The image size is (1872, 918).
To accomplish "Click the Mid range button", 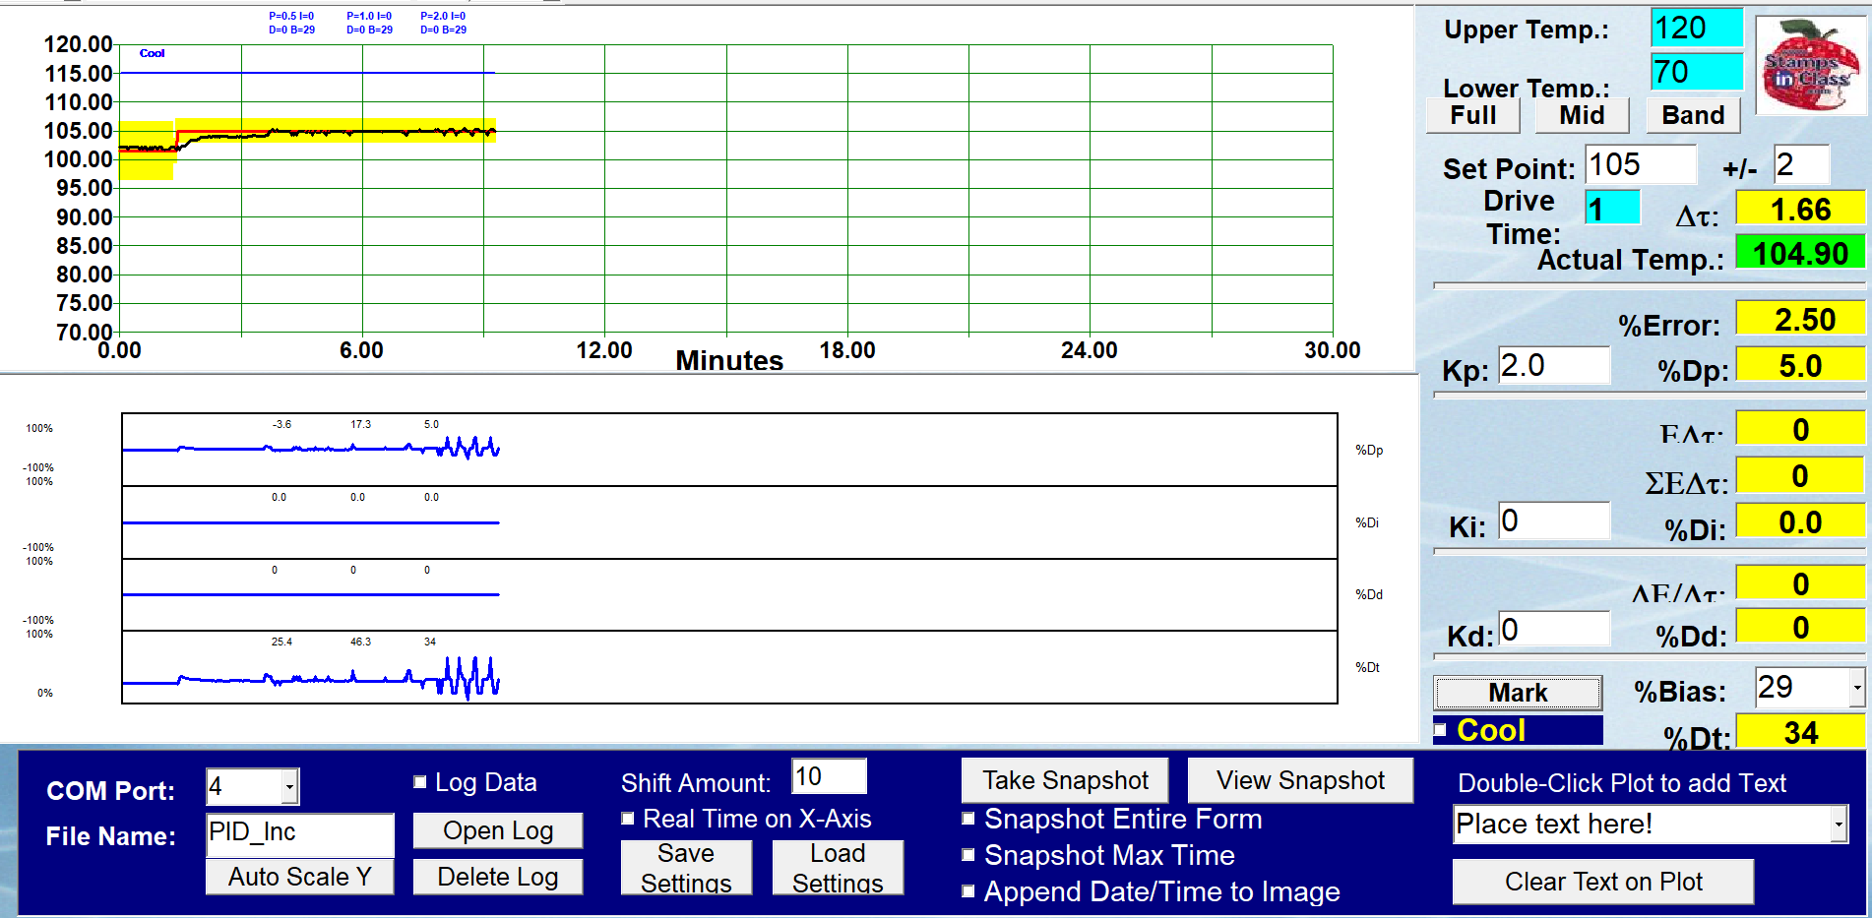I will (1582, 115).
